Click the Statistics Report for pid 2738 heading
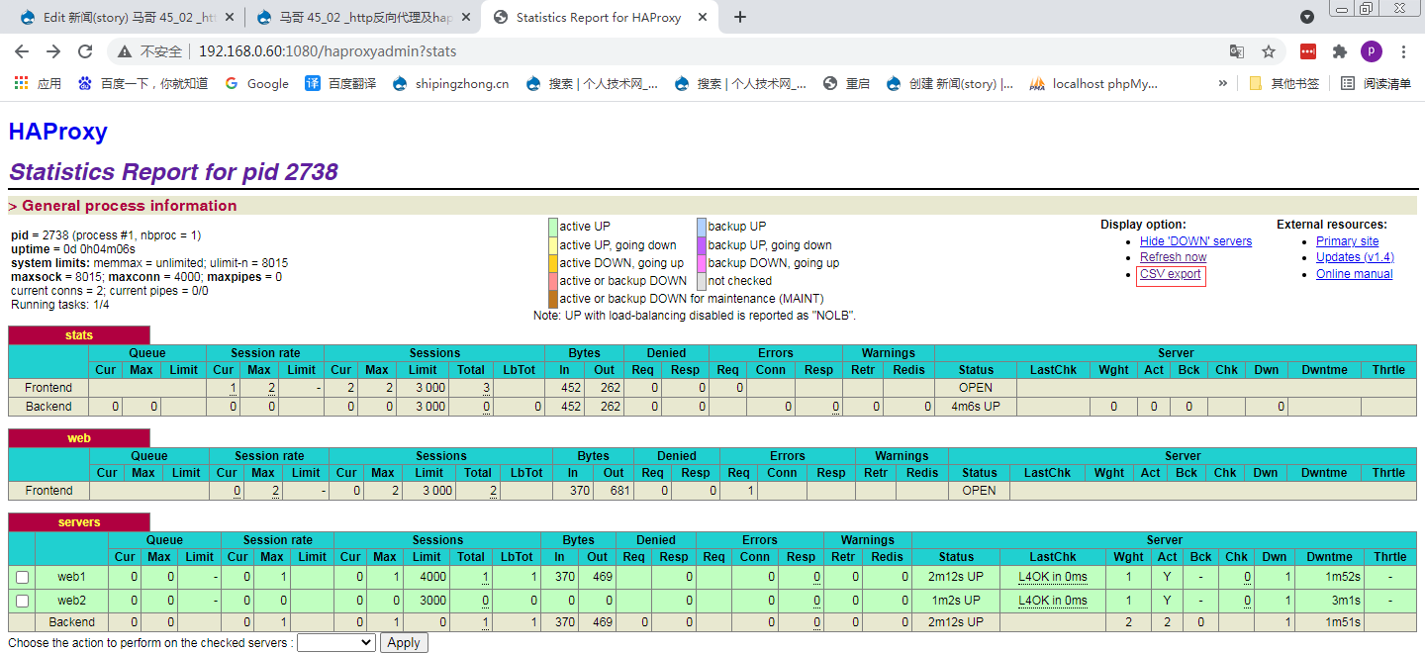Viewport: 1425px width, 654px height. (173, 172)
